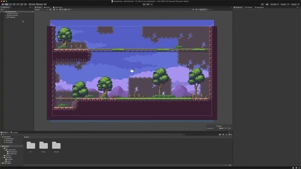
Task: Expand the Tilemaps object in Hierarchy
Action: (6, 17)
